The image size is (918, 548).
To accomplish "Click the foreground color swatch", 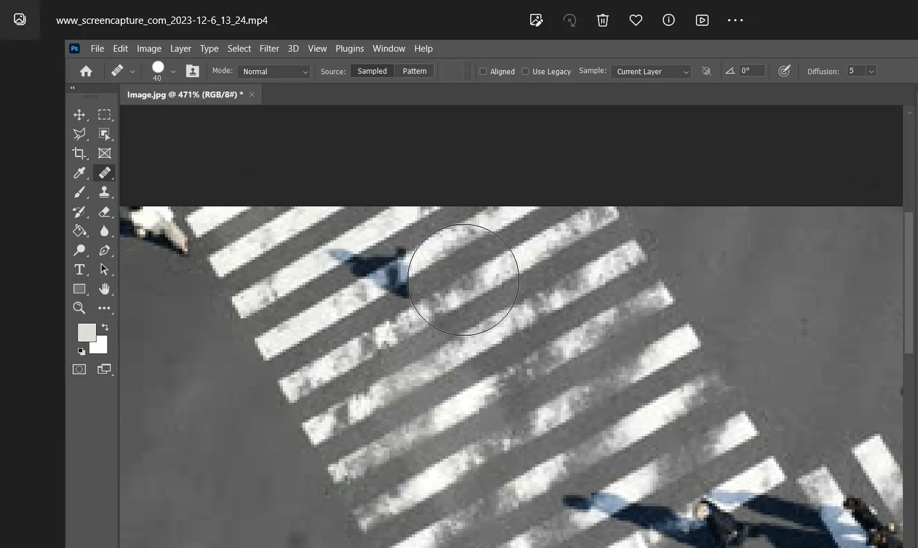I will [87, 333].
